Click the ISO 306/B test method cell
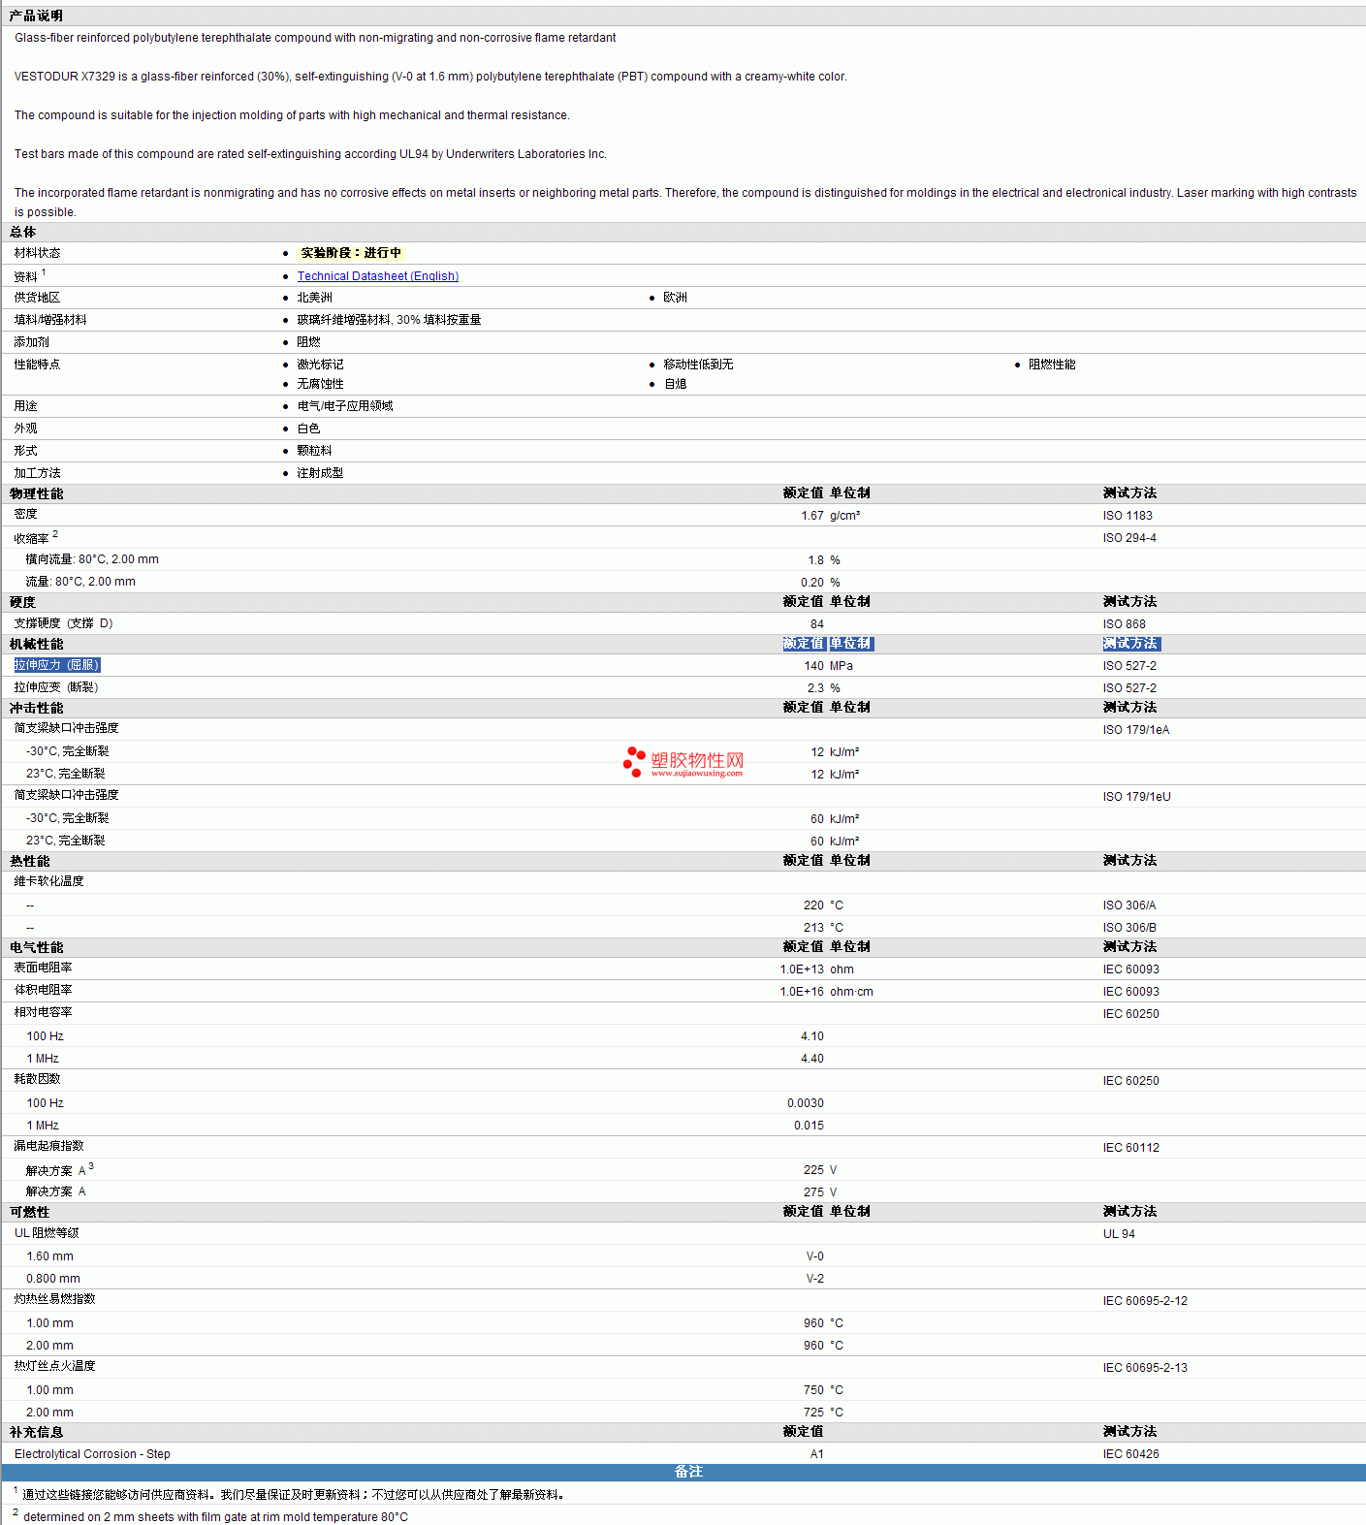Screen dimensions: 1366x1525 [1129, 928]
